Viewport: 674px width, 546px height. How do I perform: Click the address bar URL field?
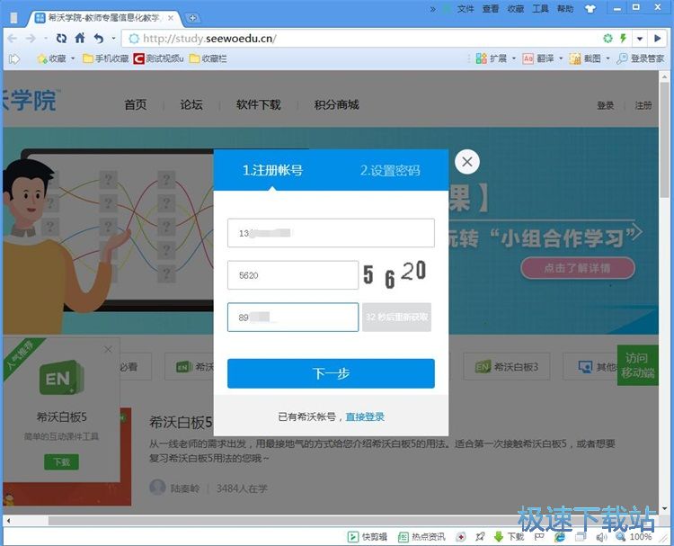click(361, 39)
